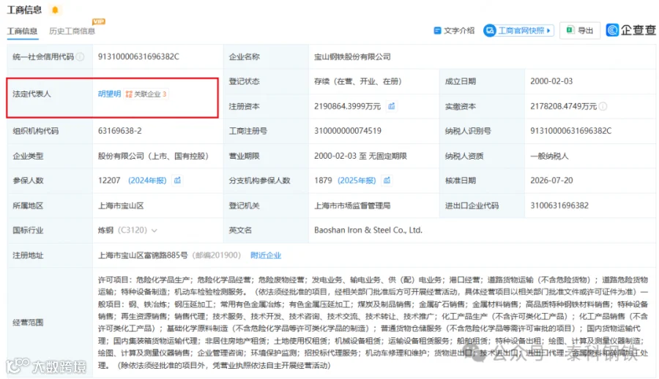This screenshot has height=379, width=659.
Task: Select the registration status 存续 text
Action: tap(357, 81)
